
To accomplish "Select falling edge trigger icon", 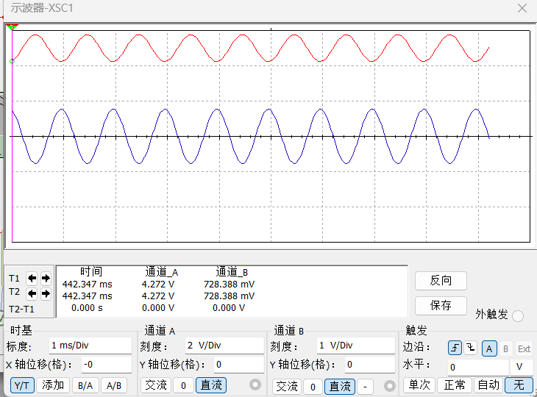I will coord(471,348).
